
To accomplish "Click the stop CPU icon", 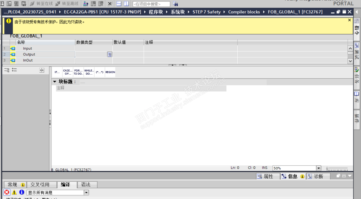I will [x=101, y=4].
